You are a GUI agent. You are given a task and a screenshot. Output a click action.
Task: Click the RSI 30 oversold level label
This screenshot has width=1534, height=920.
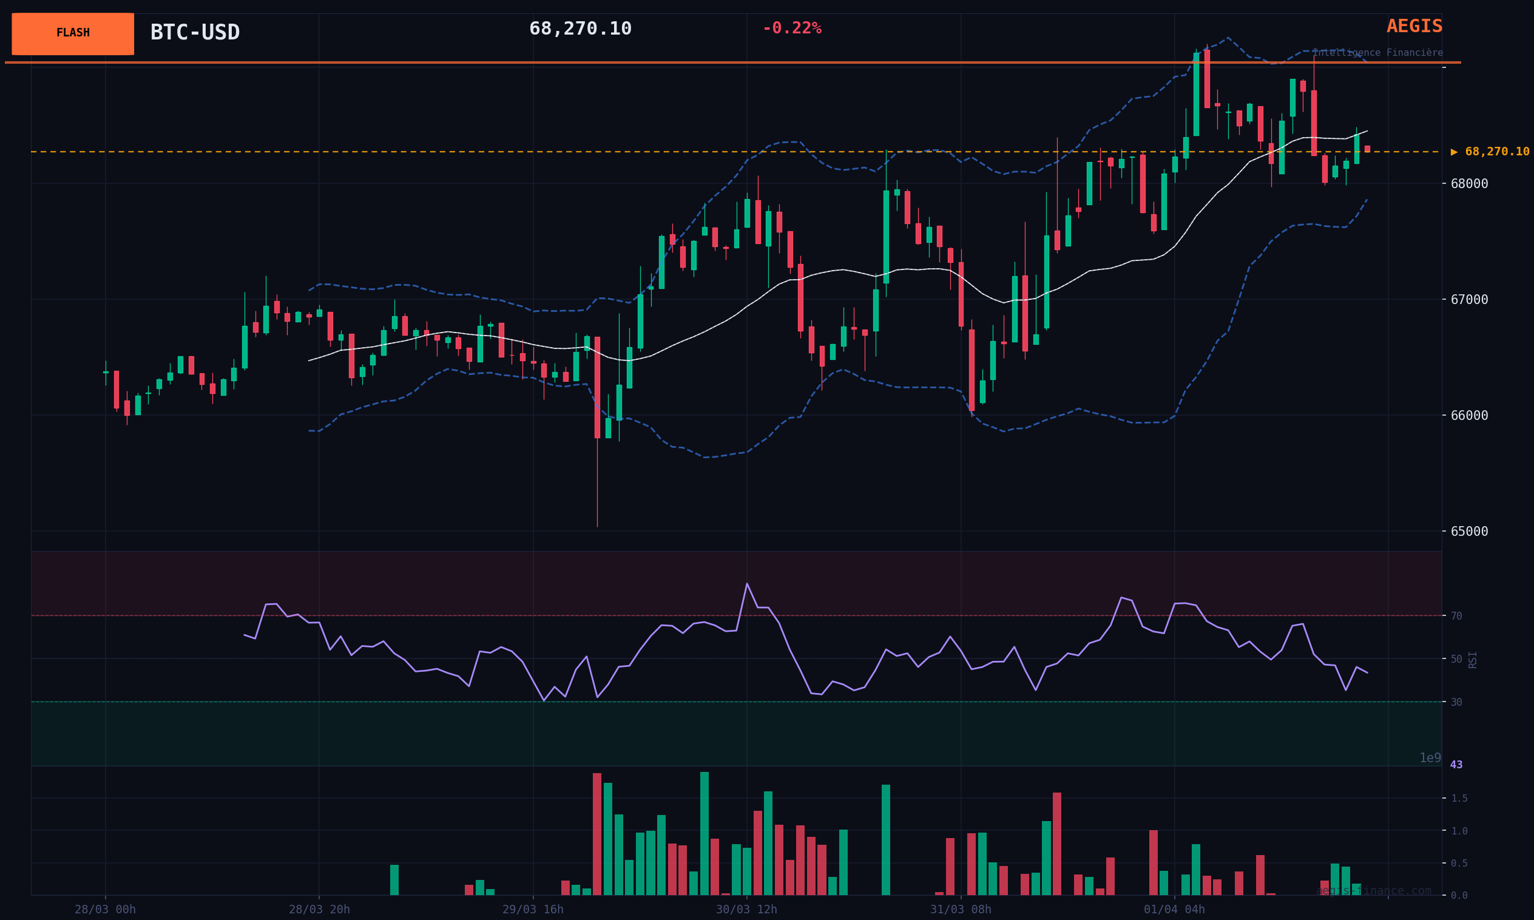click(1456, 702)
